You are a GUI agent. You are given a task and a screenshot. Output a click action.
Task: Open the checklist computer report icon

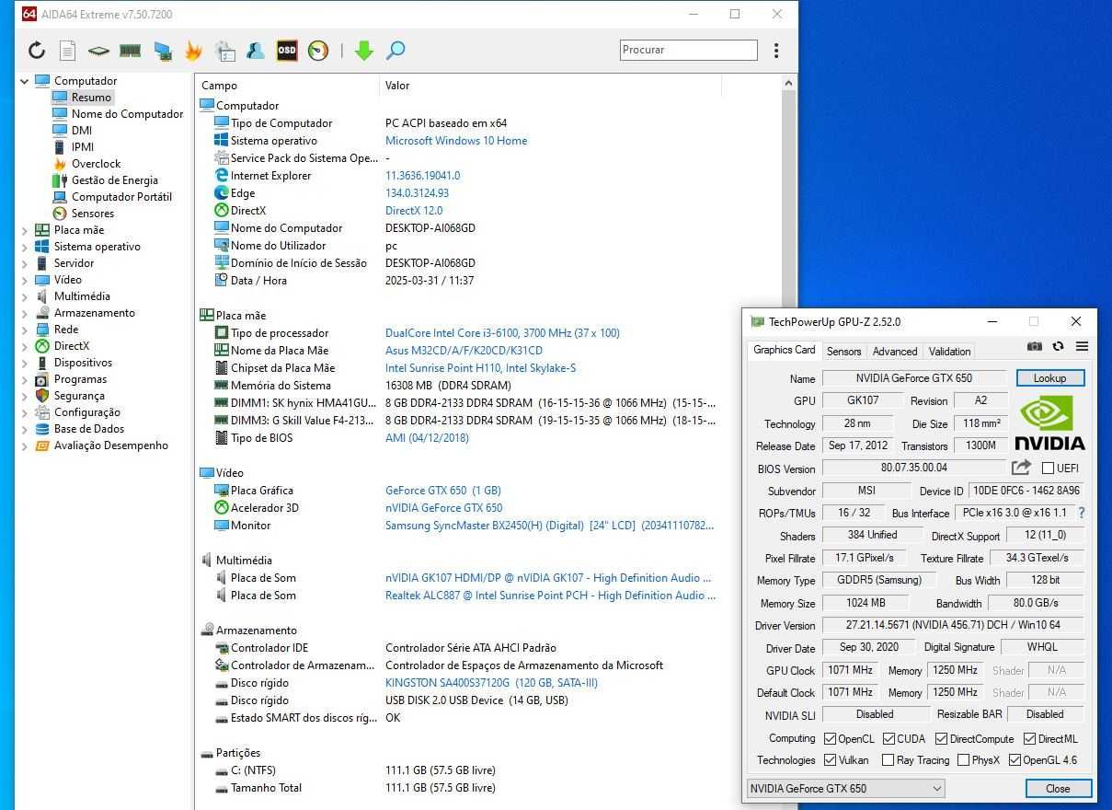coord(224,51)
